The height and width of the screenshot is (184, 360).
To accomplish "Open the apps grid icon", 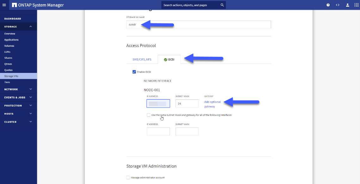I will 356,5.
